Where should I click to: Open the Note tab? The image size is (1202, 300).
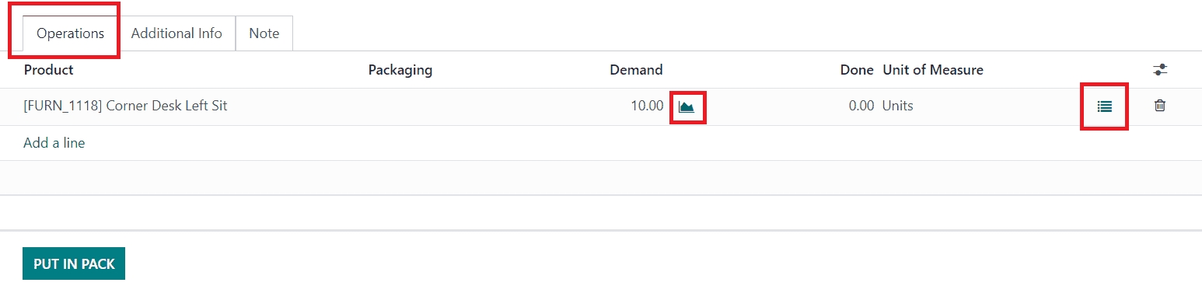coord(264,33)
